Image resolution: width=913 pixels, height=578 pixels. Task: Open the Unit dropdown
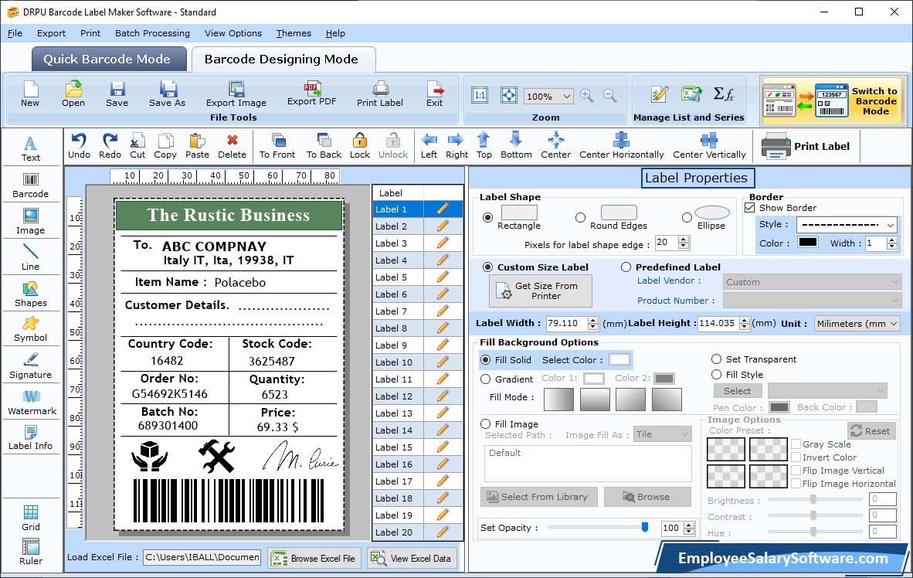point(893,323)
